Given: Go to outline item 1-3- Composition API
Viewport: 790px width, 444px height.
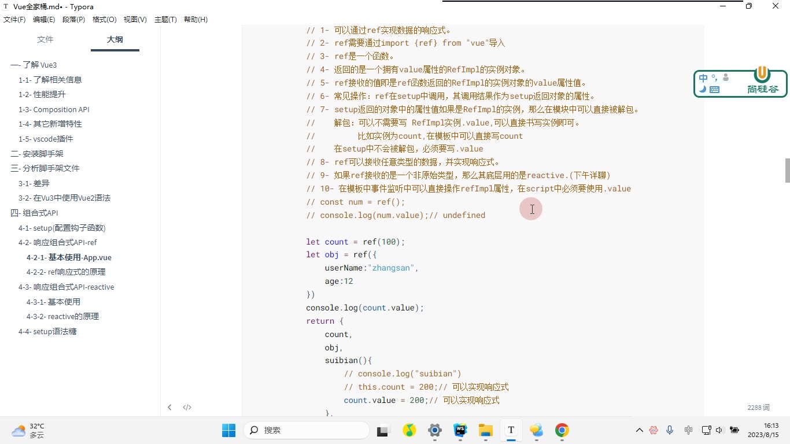Looking at the screenshot, I should (54, 109).
